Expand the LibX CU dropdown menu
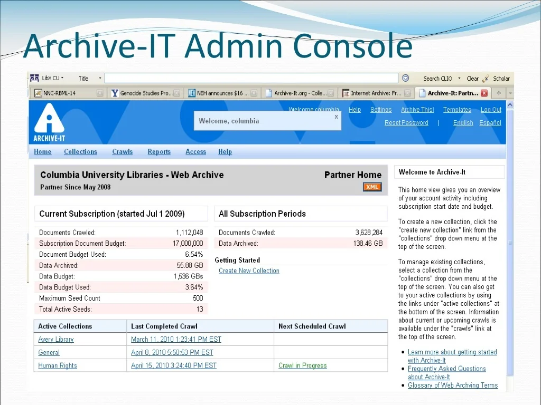 click(62, 78)
